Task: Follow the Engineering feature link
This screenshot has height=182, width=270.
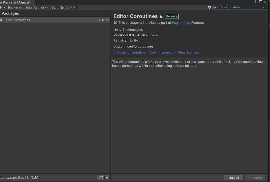Action: [x=181, y=23]
